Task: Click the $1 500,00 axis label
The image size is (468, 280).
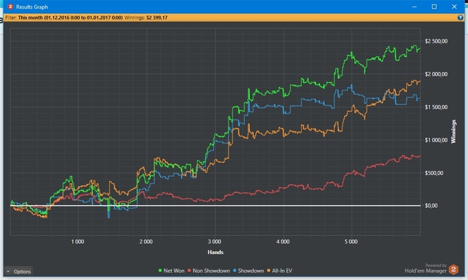Action: point(436,107)
